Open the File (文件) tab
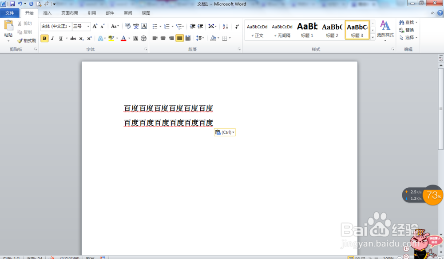The width and height of the screenshot is (444, 259). coord(10,13)
